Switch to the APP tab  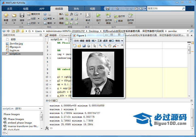pyautogui.click(x=42, y=8)
